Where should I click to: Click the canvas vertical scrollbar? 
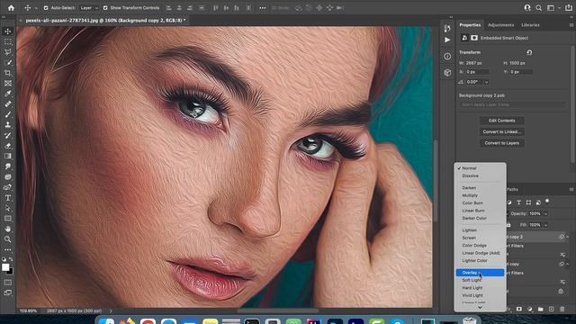click(x=436, y=180)
